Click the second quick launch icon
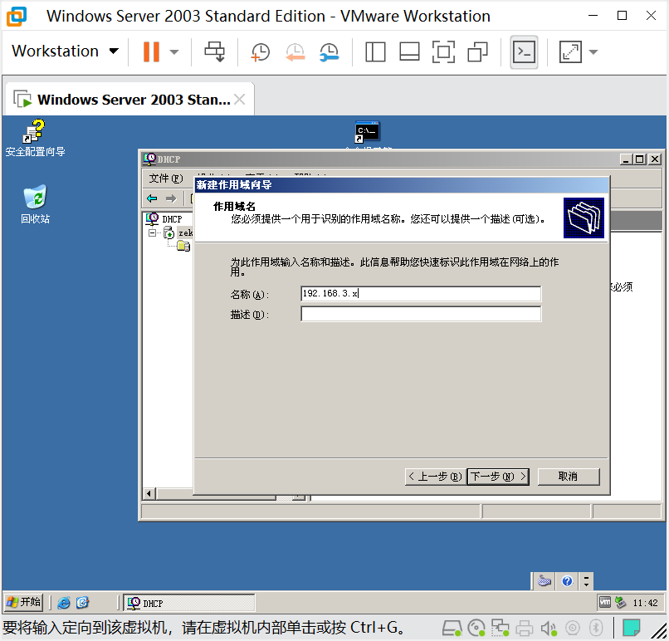 click(82, 603)
